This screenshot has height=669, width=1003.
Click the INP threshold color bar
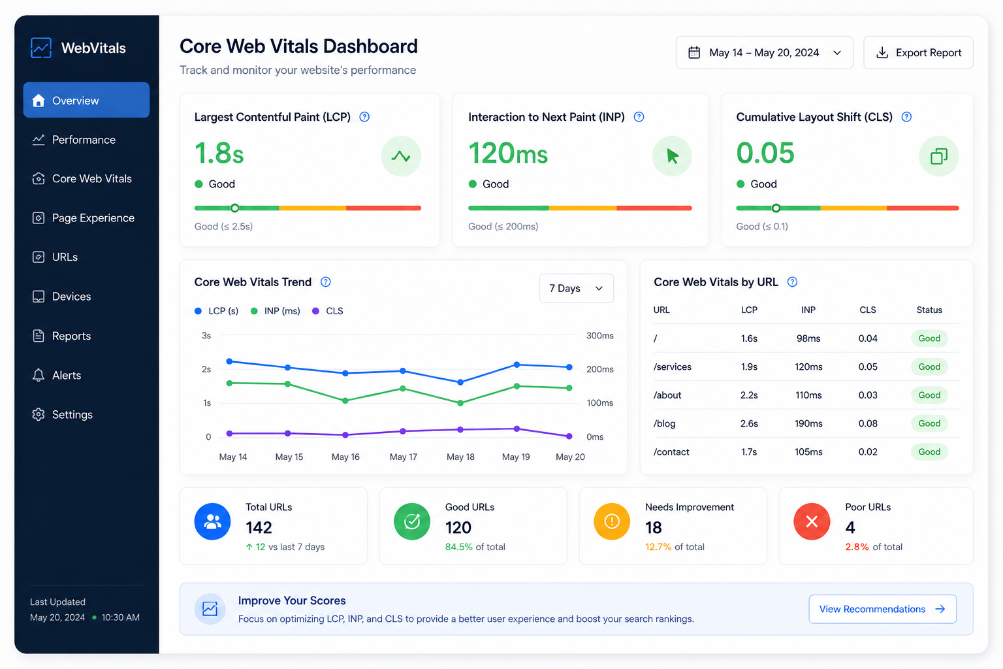coord(580,208)
